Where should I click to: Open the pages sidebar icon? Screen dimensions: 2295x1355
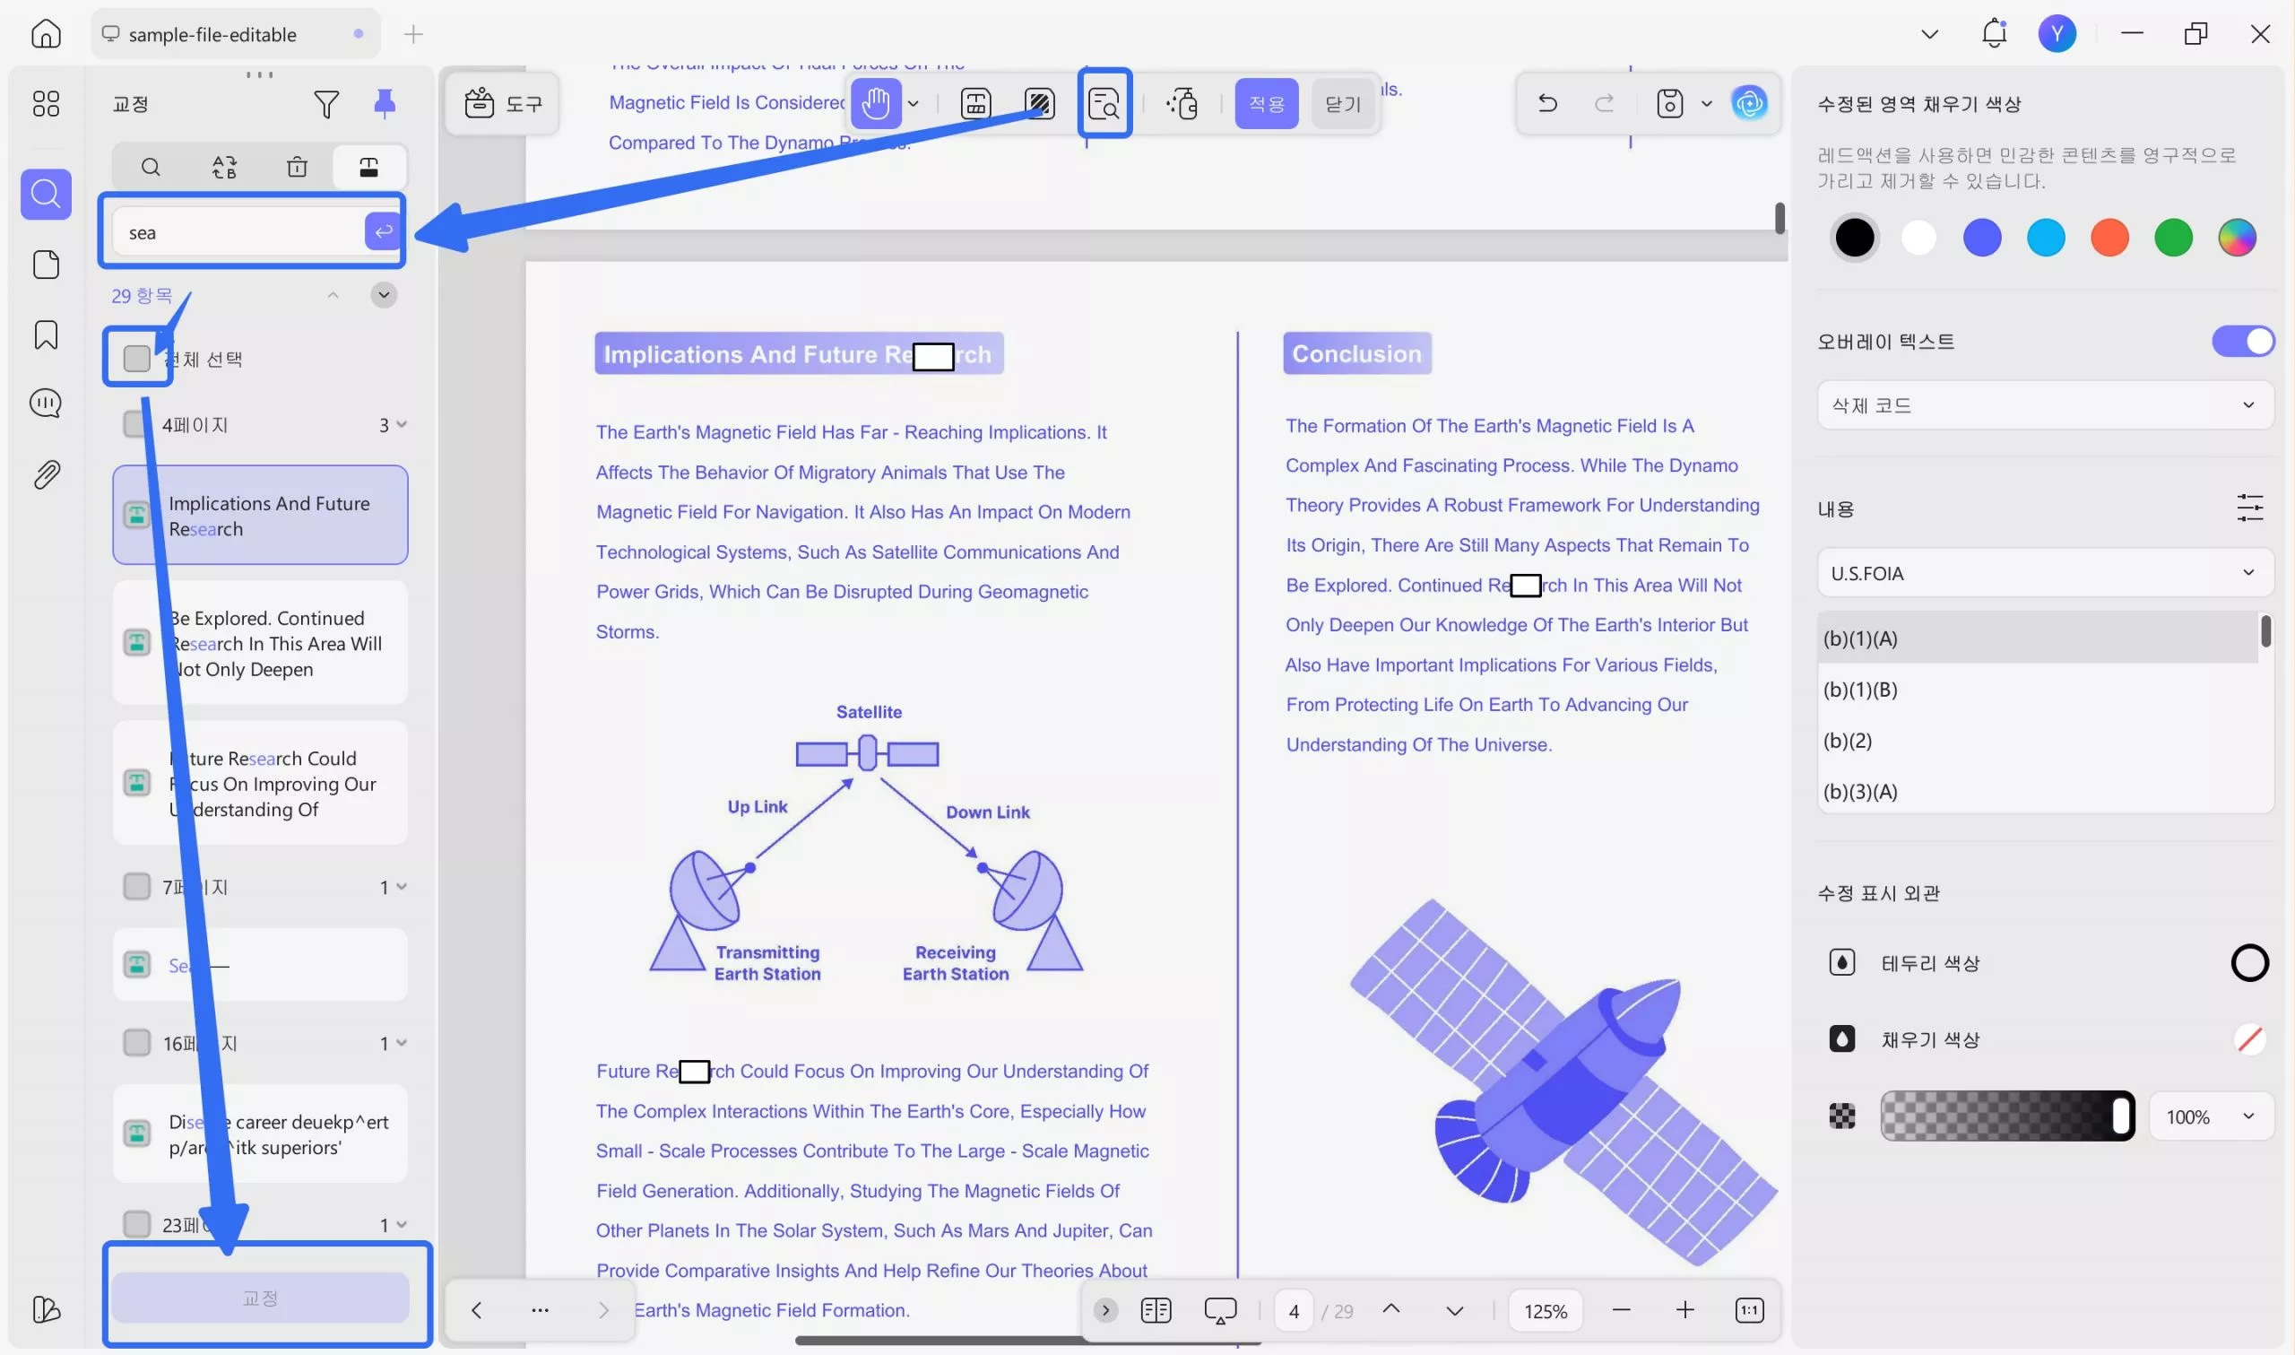[46, 265]
